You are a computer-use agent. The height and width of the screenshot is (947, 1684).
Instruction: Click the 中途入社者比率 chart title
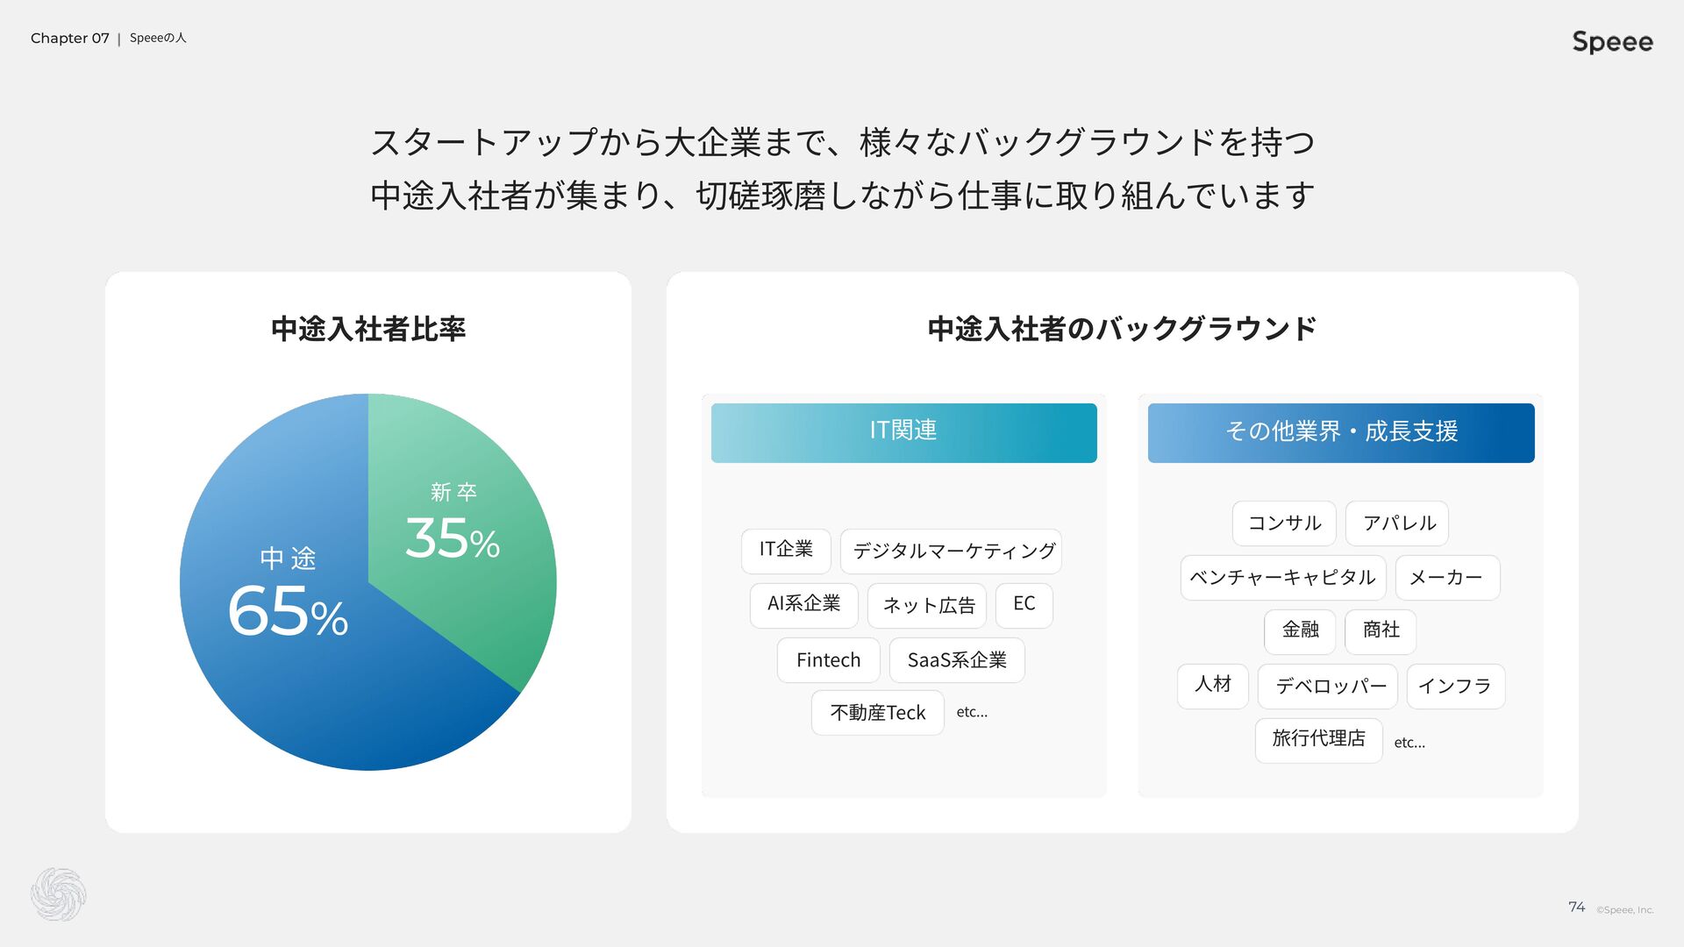[367, 329]
